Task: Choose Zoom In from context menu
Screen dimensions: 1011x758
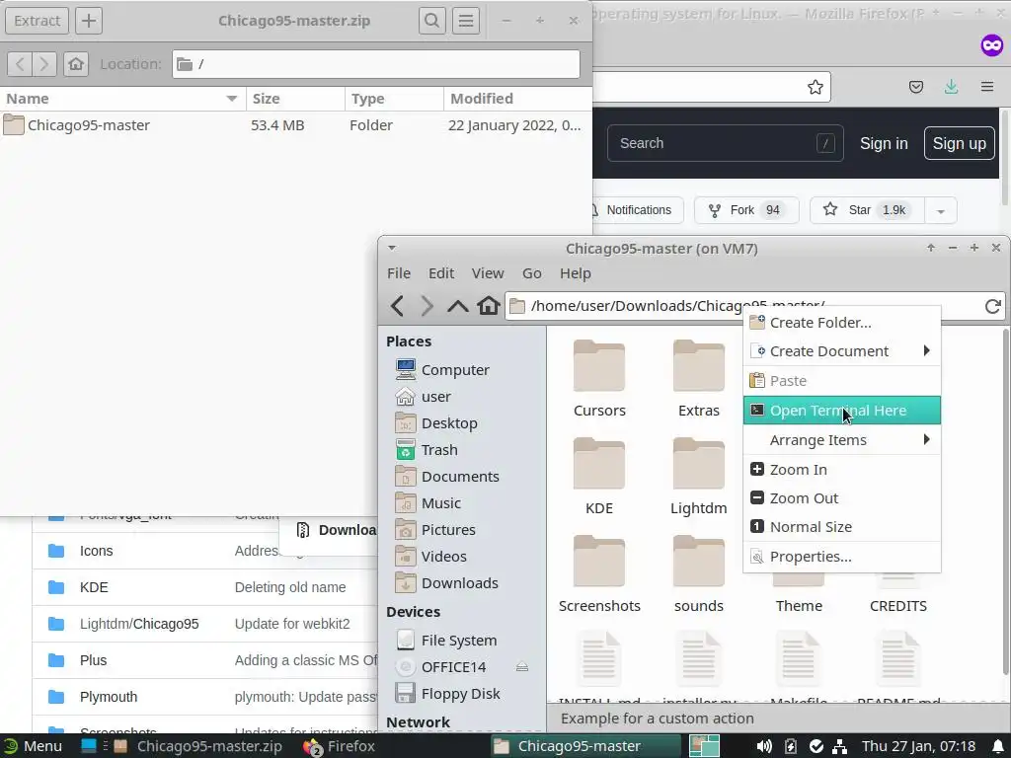Action: pyautogui.click(x=842, y=470)
